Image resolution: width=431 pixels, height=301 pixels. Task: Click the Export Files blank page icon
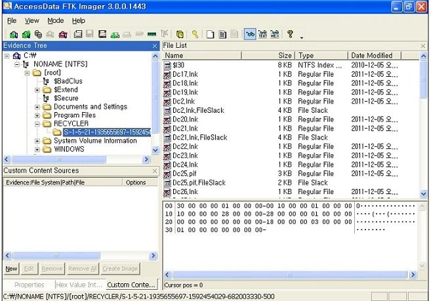point(210,34)
